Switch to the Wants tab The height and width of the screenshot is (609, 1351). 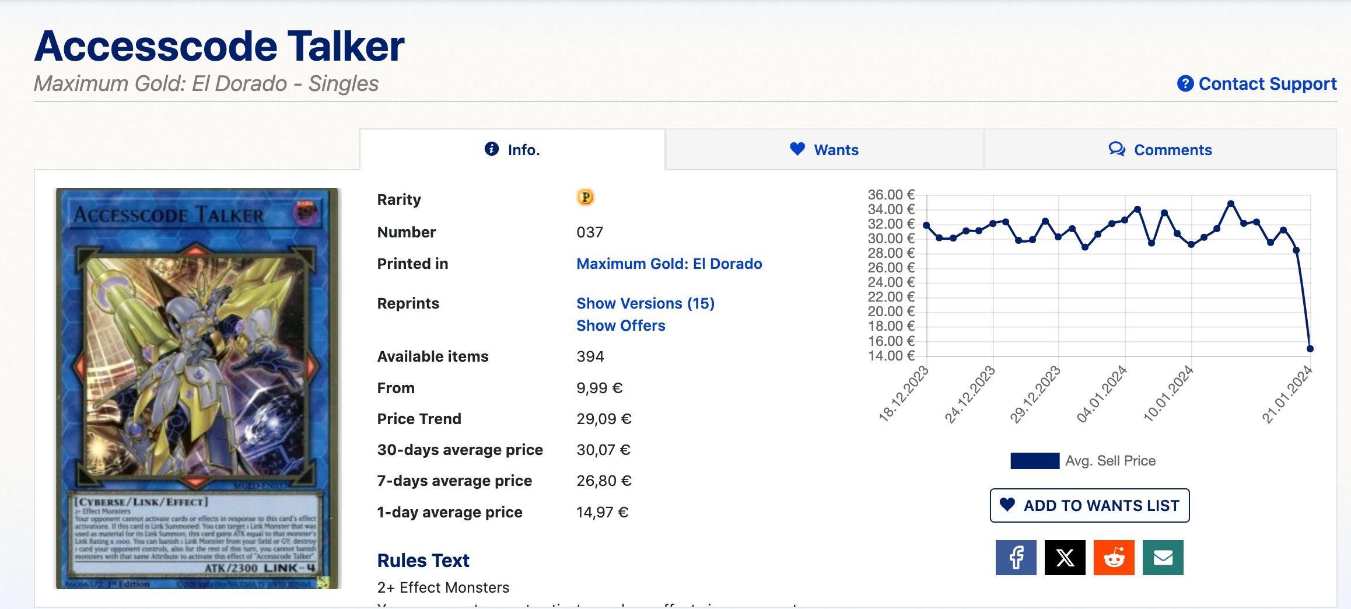(x=824, y=150)
